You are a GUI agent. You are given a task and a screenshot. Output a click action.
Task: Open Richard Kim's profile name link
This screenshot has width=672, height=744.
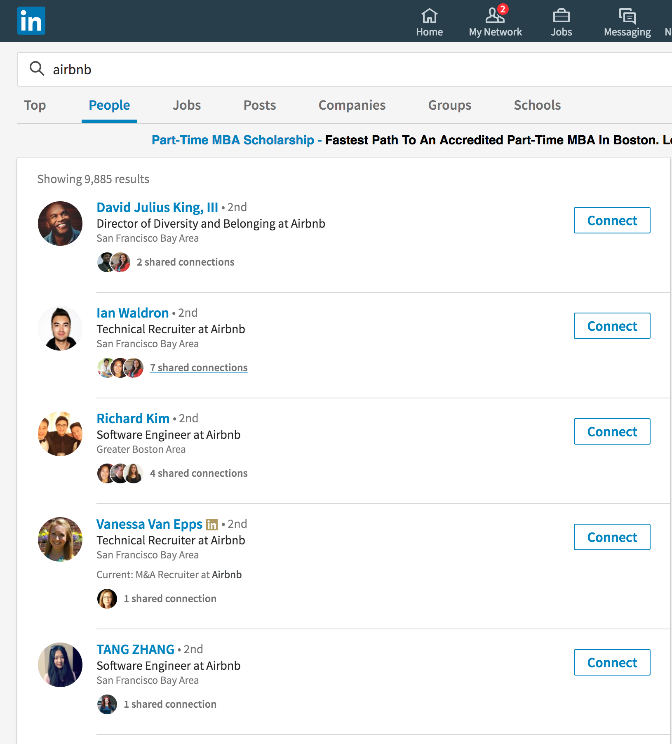(133, 418)
